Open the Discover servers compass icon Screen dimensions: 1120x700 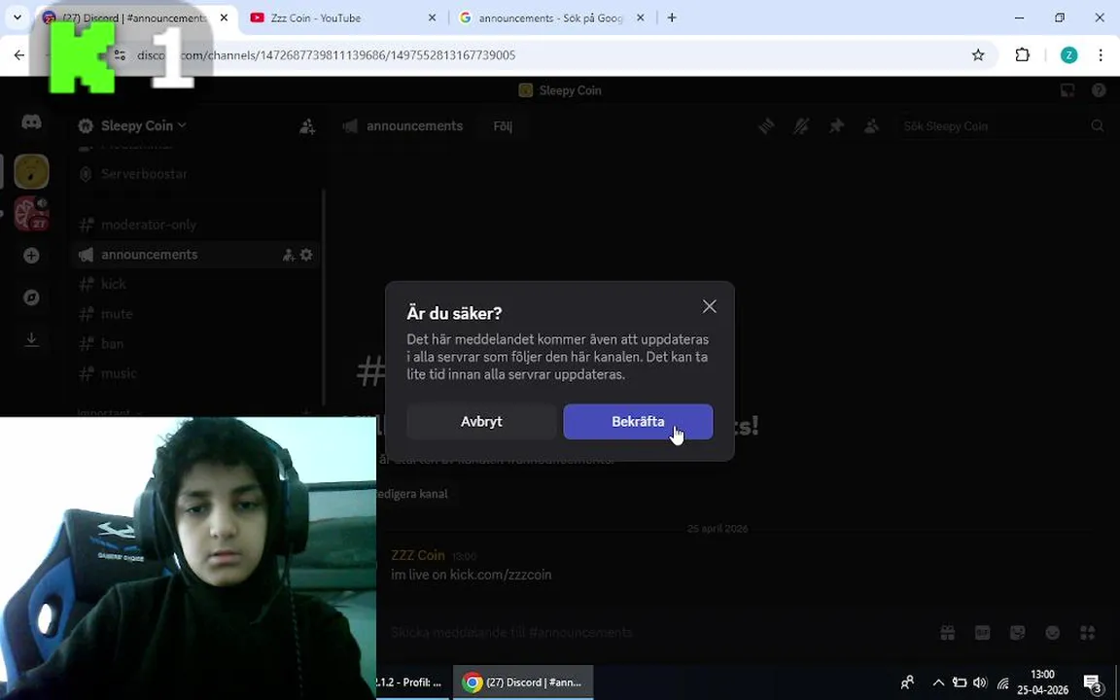tap(31, 297)
